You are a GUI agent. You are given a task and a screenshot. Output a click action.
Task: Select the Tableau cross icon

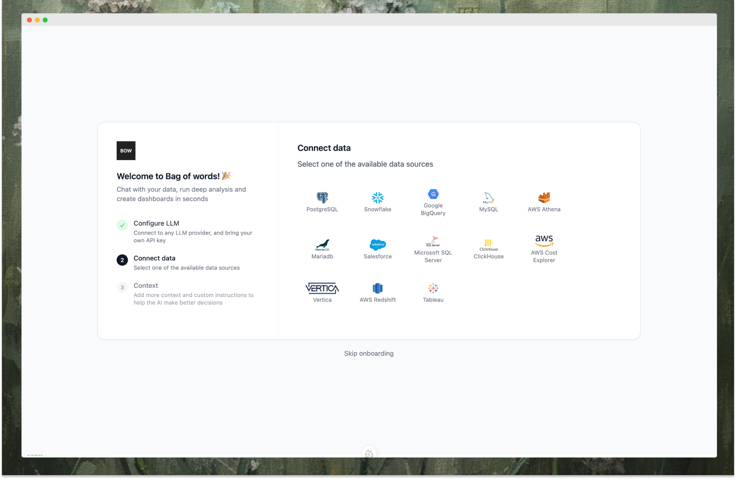pos(433,288)
